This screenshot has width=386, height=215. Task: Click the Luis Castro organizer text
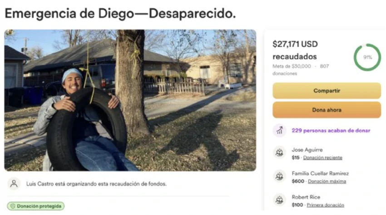tap(96, 184)
